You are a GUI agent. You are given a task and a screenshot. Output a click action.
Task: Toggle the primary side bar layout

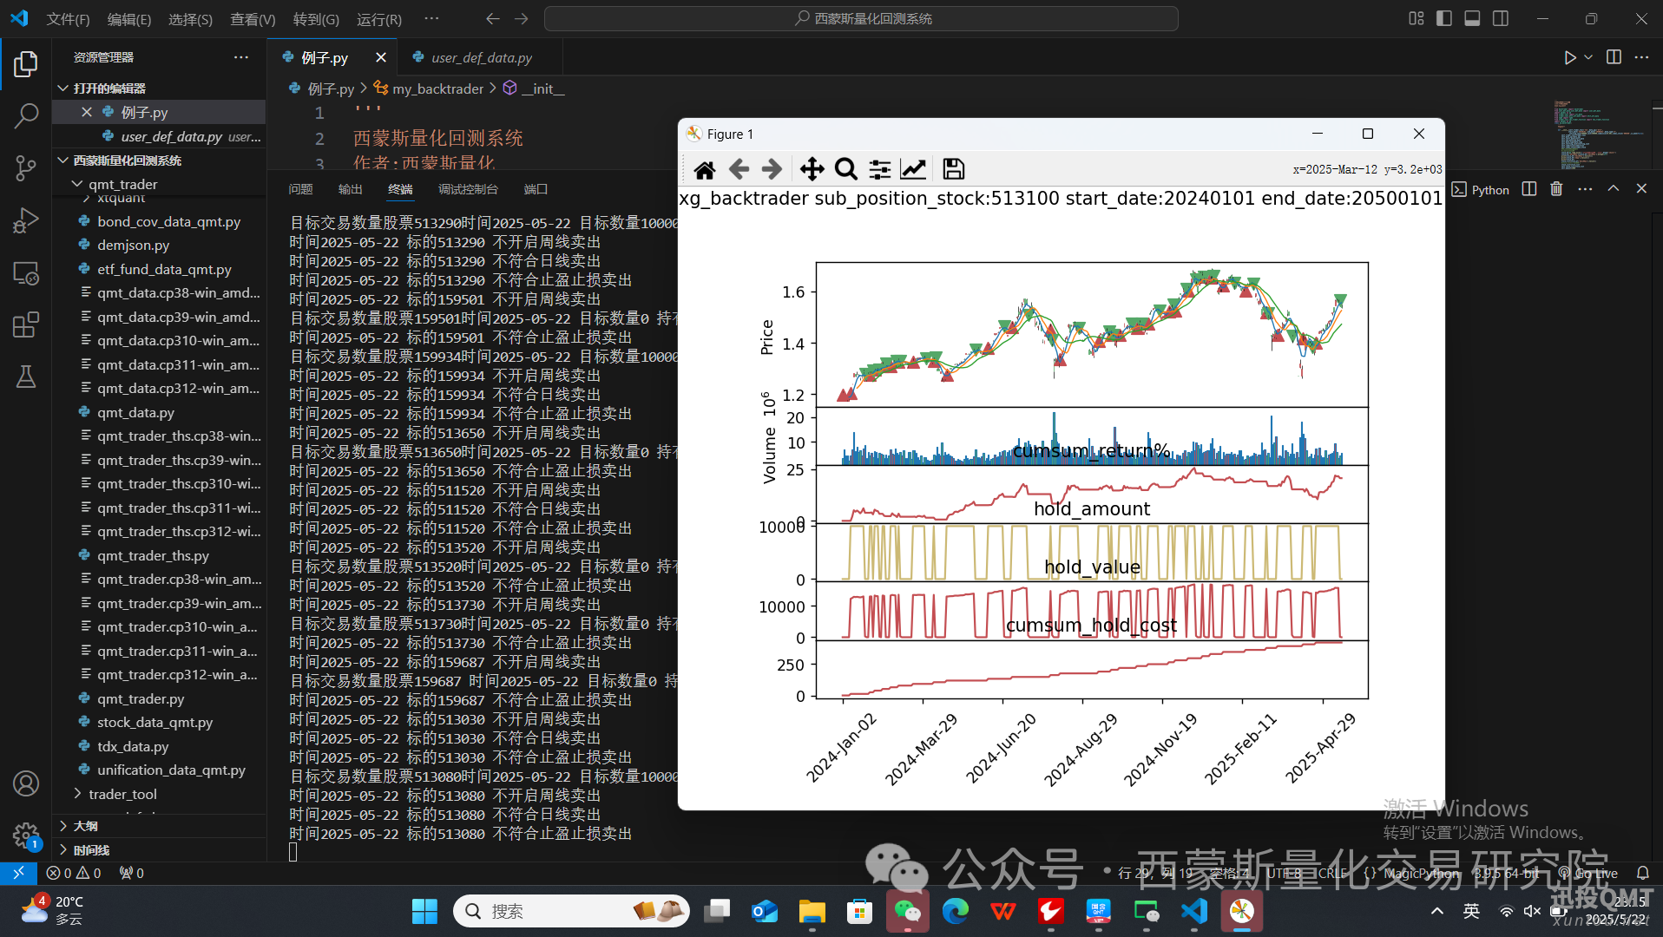(1444, 18)
